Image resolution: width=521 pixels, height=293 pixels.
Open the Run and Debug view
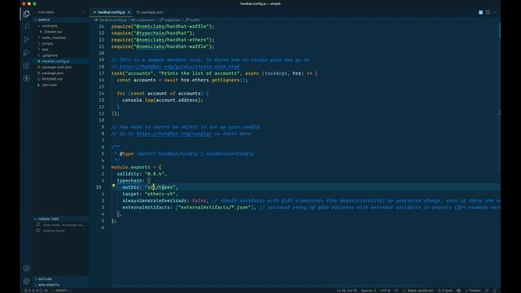(26, 52)
